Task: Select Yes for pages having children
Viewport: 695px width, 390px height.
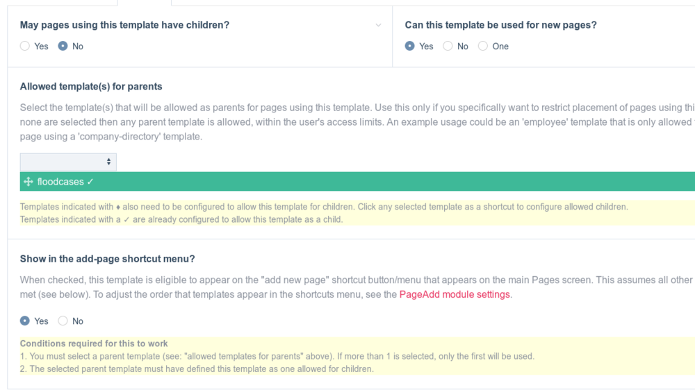Action: click(x=25, y=46)
